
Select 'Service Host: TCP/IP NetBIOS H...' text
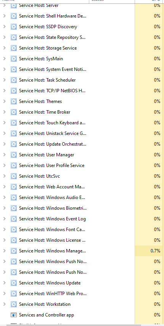52,91
